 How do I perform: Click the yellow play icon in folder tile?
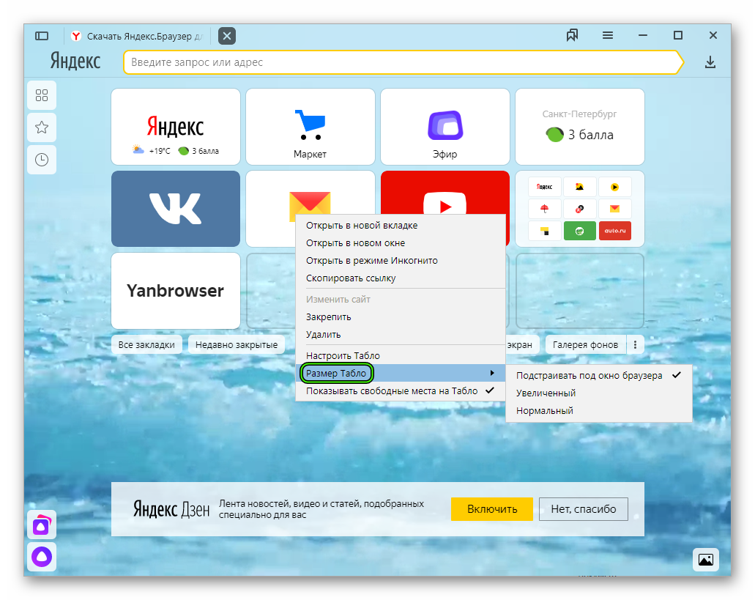tap(615, 187)
